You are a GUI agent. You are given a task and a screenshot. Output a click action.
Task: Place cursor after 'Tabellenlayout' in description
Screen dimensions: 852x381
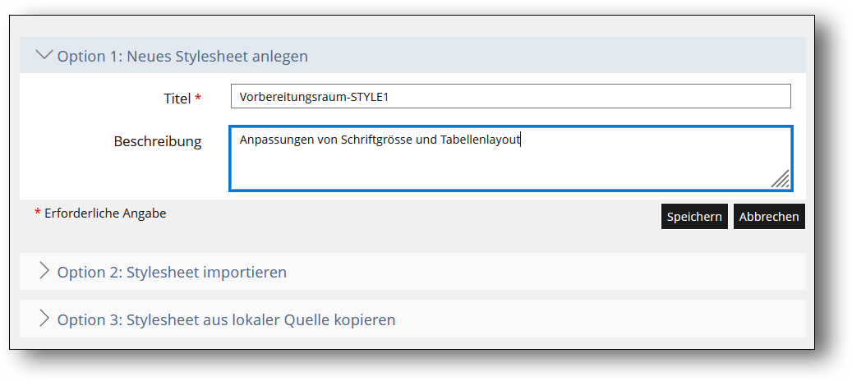click(522, 140)
